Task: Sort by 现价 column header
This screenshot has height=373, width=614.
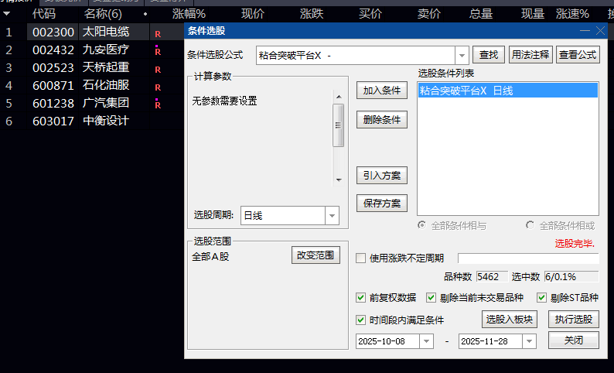Action: pyautogui.click(x=253, y=14)
